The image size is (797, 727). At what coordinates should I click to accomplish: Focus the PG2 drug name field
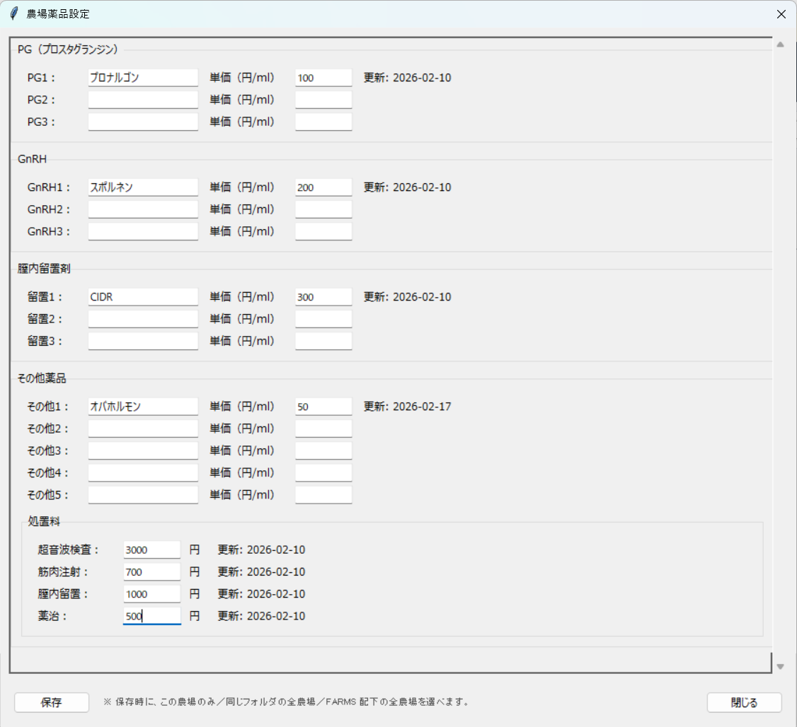point(143,100)
